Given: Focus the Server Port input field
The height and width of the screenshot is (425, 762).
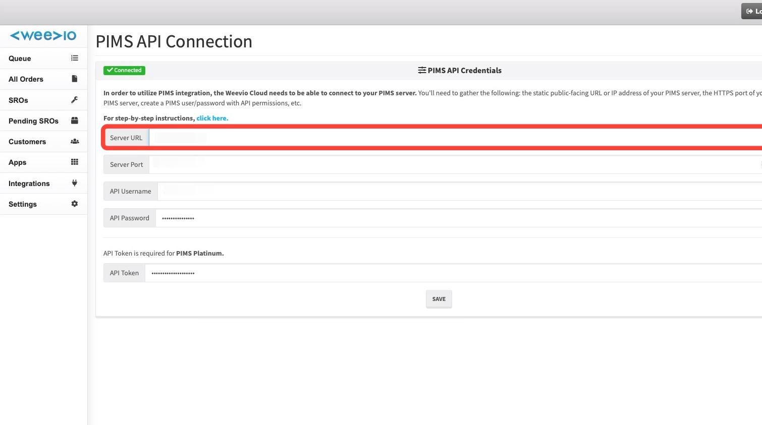Looking at the screenshot, I should tap(455, 164).
